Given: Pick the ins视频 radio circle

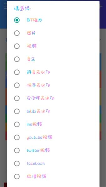Looking at the screenshot, I should pyautogui.click(x=17, y=124).
